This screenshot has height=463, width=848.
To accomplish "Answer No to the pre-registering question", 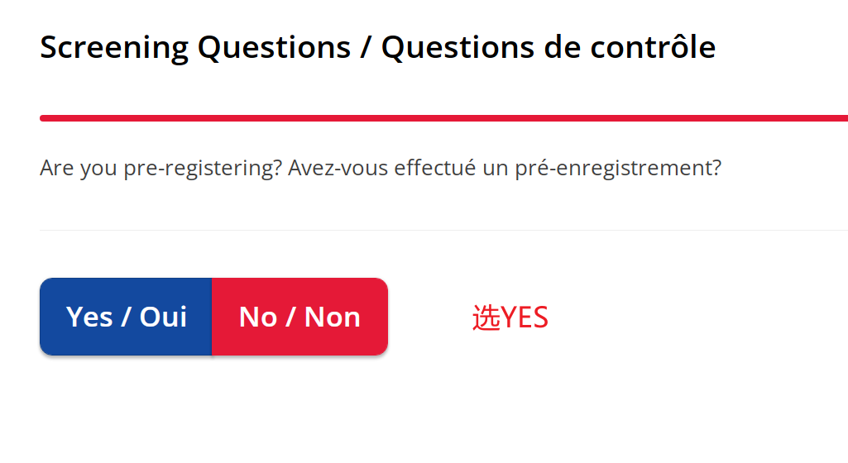I will click(299, 317).
